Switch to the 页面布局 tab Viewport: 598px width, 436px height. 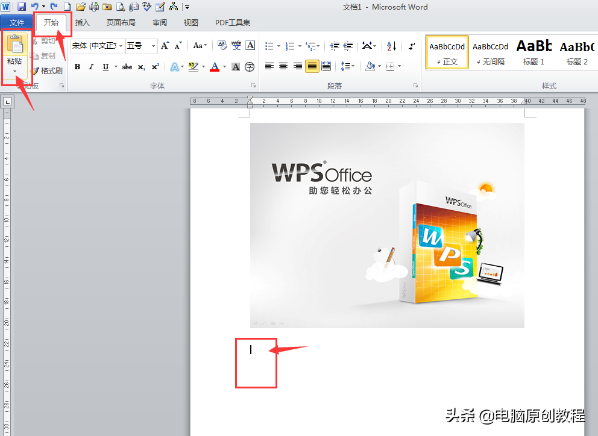point(121,23)
